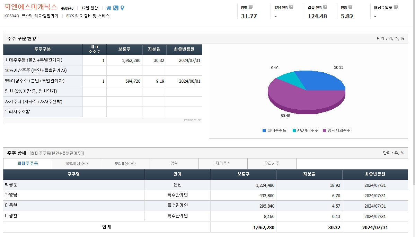Click shareholder name 이경환
Screen dimensions: 415x237
11,216
